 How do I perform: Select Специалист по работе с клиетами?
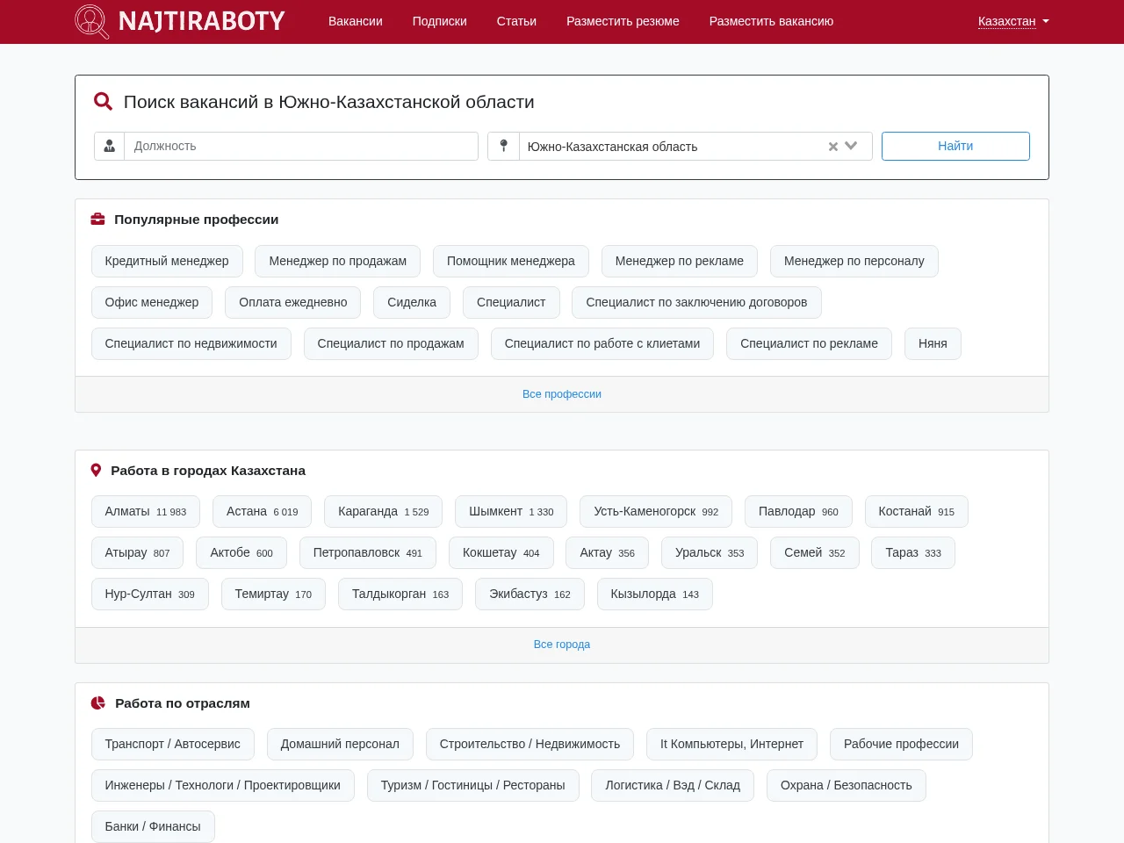[x=602, y=343]
